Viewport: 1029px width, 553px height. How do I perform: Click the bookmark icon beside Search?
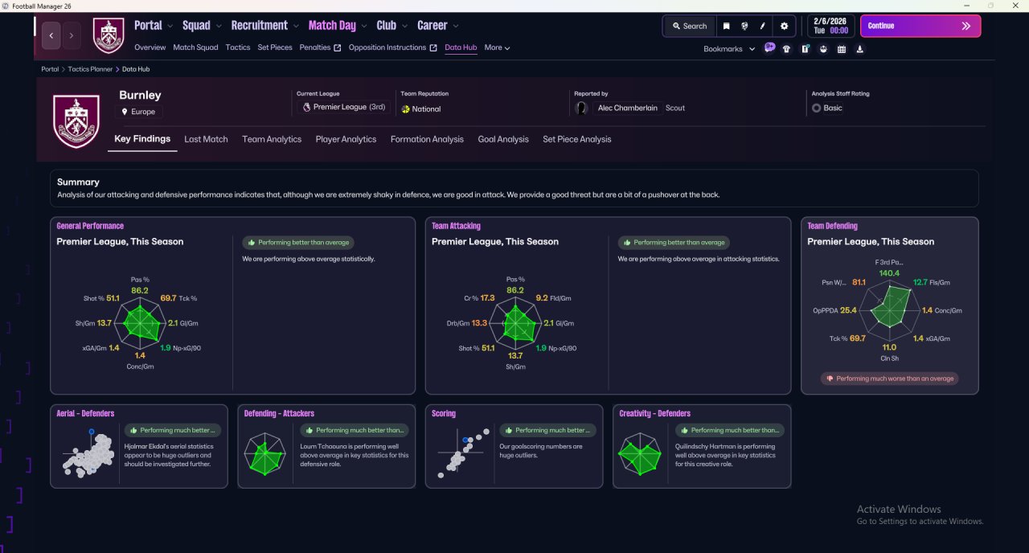tap(726, 26)
